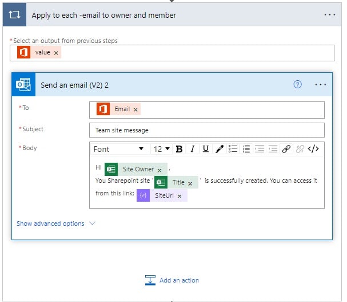Remove the Site Owner token
Screen dimensions: 347x302
click(159, 170)
